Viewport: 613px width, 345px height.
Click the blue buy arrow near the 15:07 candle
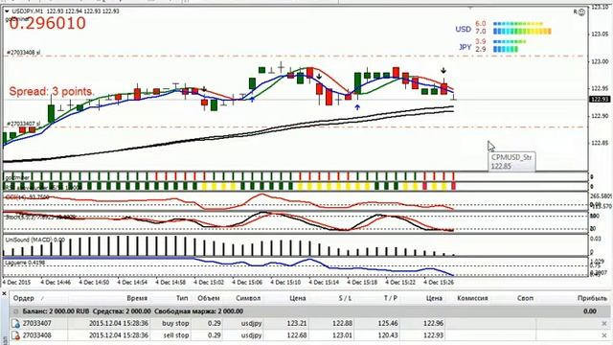tap(253, 100)
